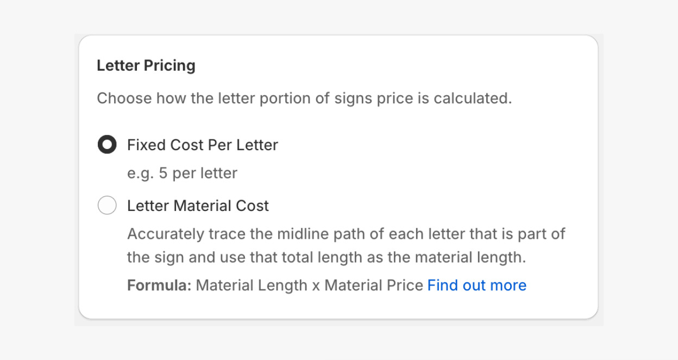Choose the Letter Material Cost radio circle
Screen dimensions: 678x360
click(107, 206)
